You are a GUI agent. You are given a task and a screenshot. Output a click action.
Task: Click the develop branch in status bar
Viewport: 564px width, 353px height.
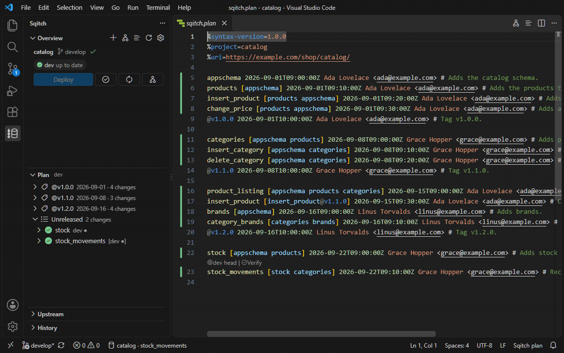(x=38, y=346)
